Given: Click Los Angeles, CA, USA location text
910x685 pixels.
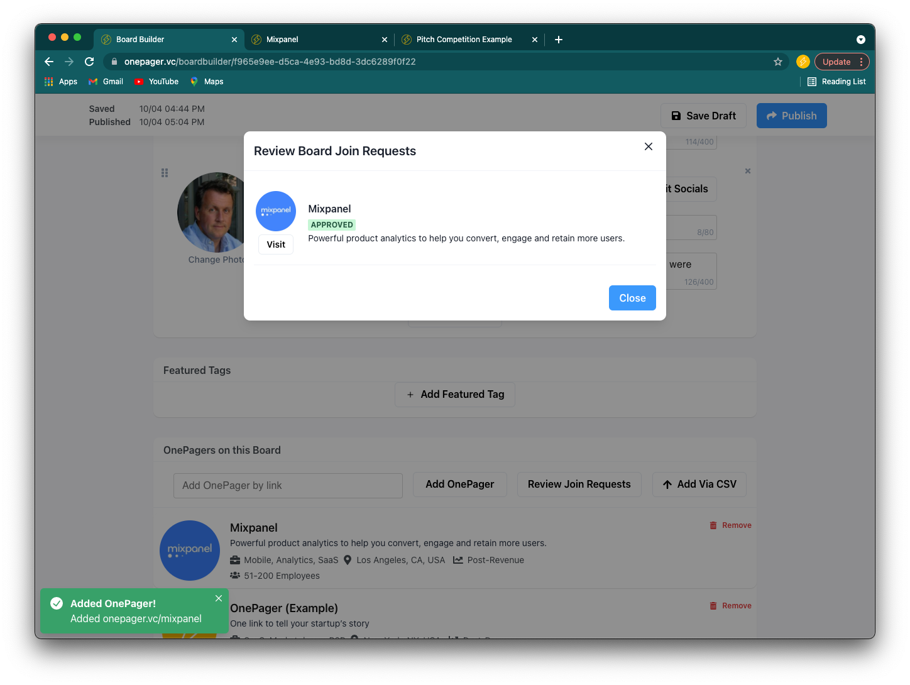Looking at the screenshot, I should tap(401, 560).
